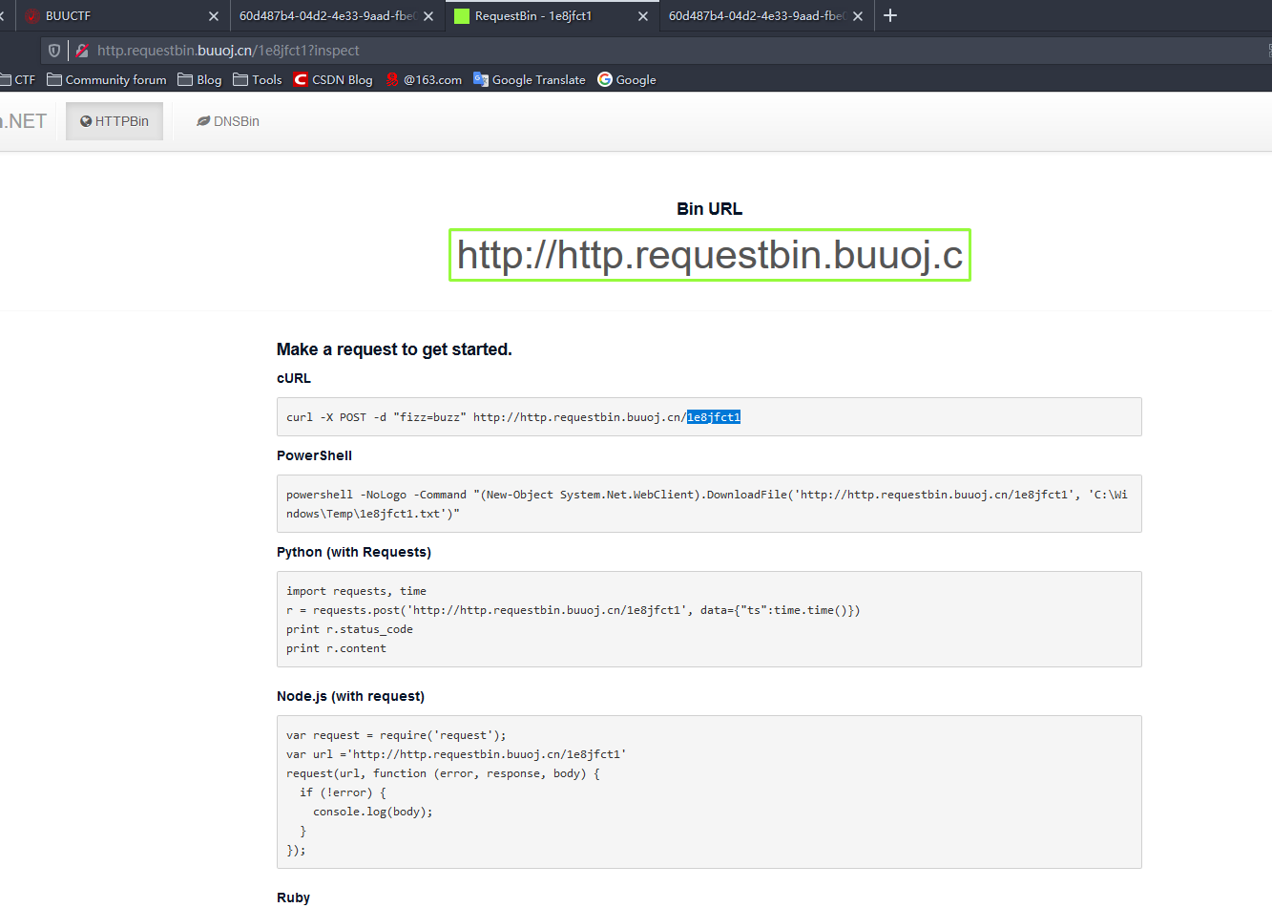Click the @163.com bookmark icon

coord(392,80)
